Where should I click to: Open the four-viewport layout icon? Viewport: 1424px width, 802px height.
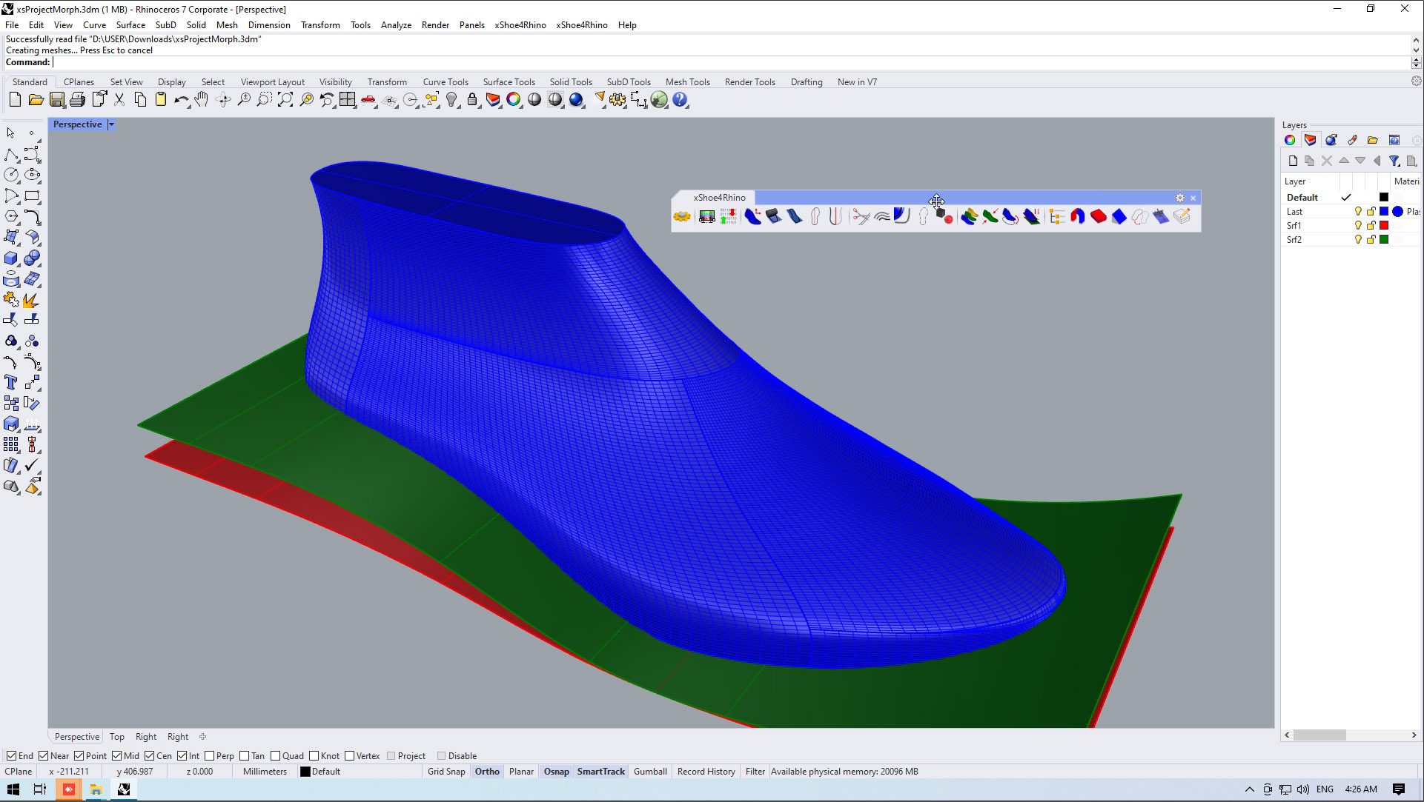[348, 100]
